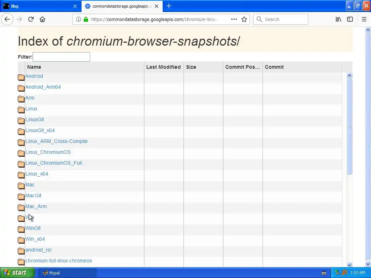This screenshot has width=371, height=278.
Task: Open the Win_x64 folder
Action: [x=35, y=239]
